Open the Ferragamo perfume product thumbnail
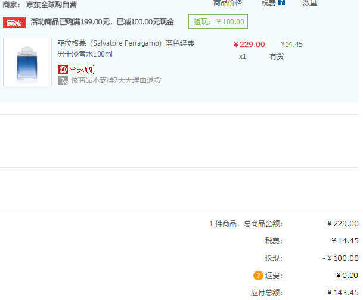The height and width of the screenshot is (300, 363). click(27, 62)
